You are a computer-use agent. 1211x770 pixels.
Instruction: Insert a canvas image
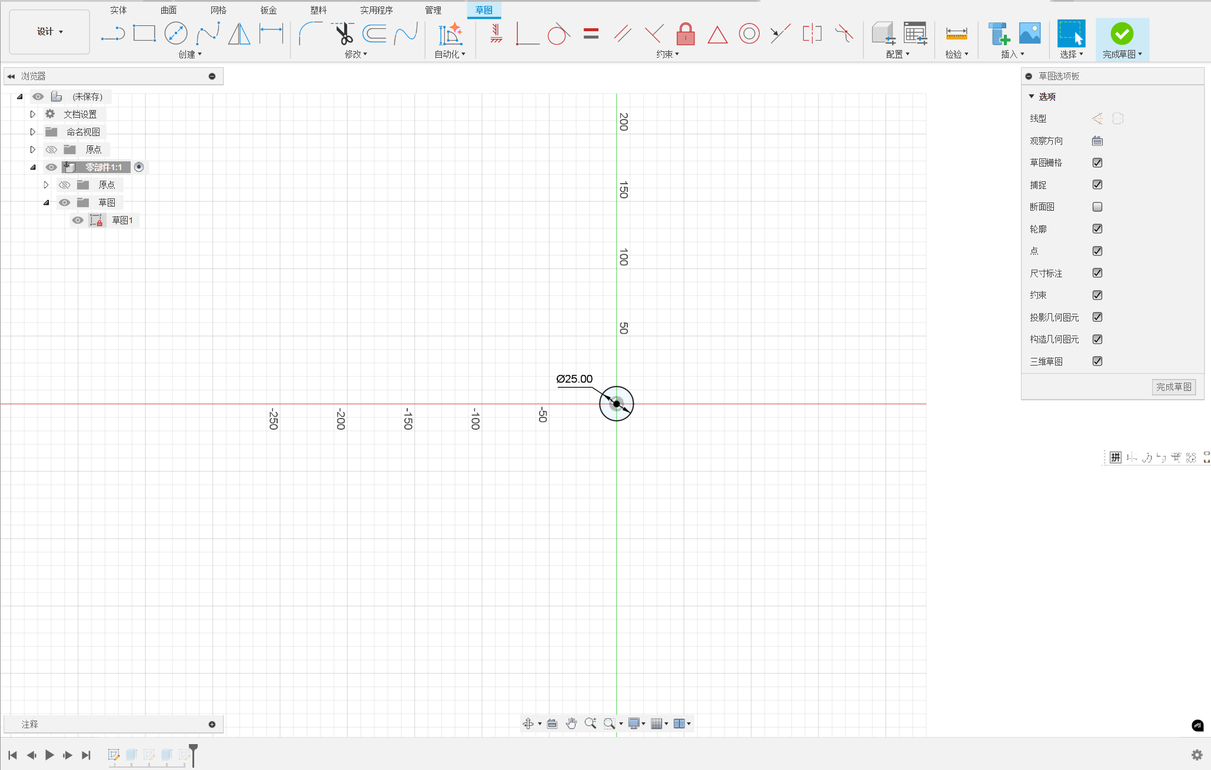click(1030, 34)
